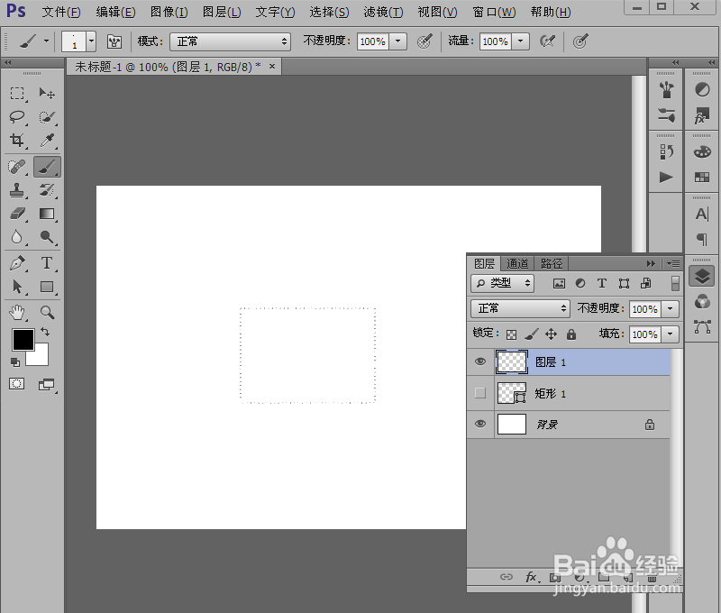Filter layers by pixel layers
Image resolution: width=721 pixels, height=613 pixels.
click(559, 283)
